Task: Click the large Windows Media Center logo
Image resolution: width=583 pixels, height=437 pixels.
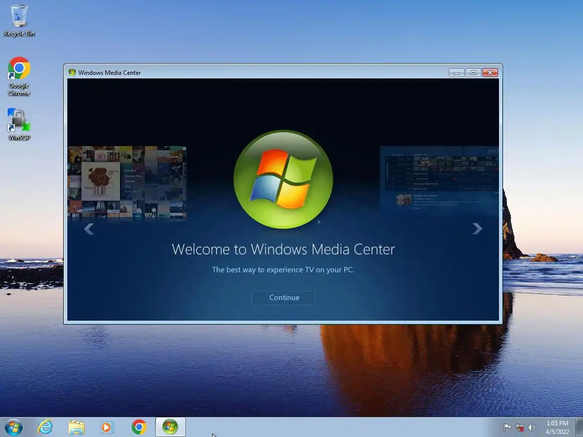Action: click(x=283, y=179)
